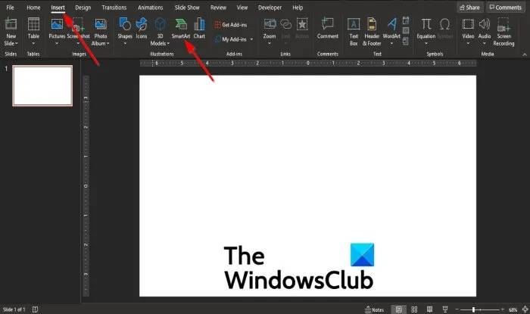This screenshot has width=530, height=314.
Task: Adjust the zoom slider handle
Action: tap(473, 309)
